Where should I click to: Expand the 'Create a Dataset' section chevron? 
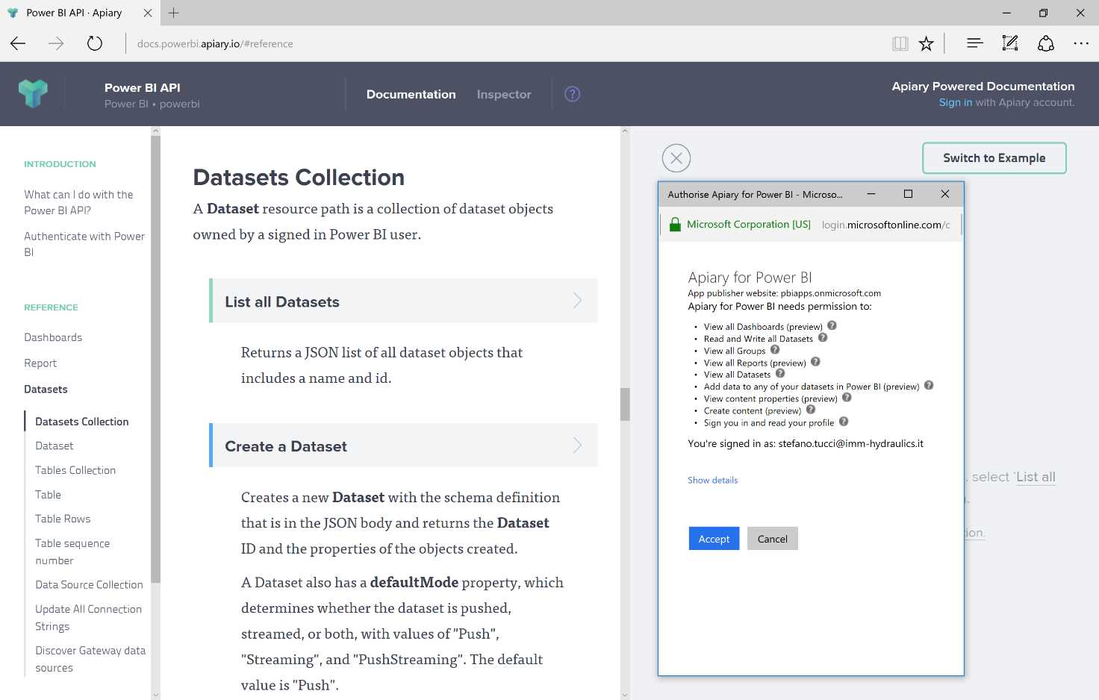pos(576,445)
